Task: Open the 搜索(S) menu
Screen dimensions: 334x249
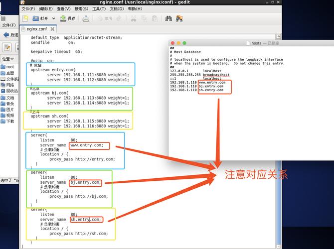Action: 81,8
